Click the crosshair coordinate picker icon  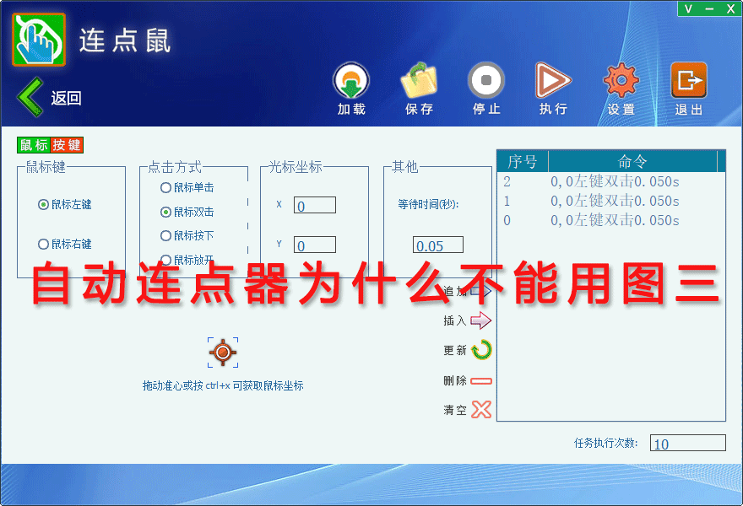223,353
